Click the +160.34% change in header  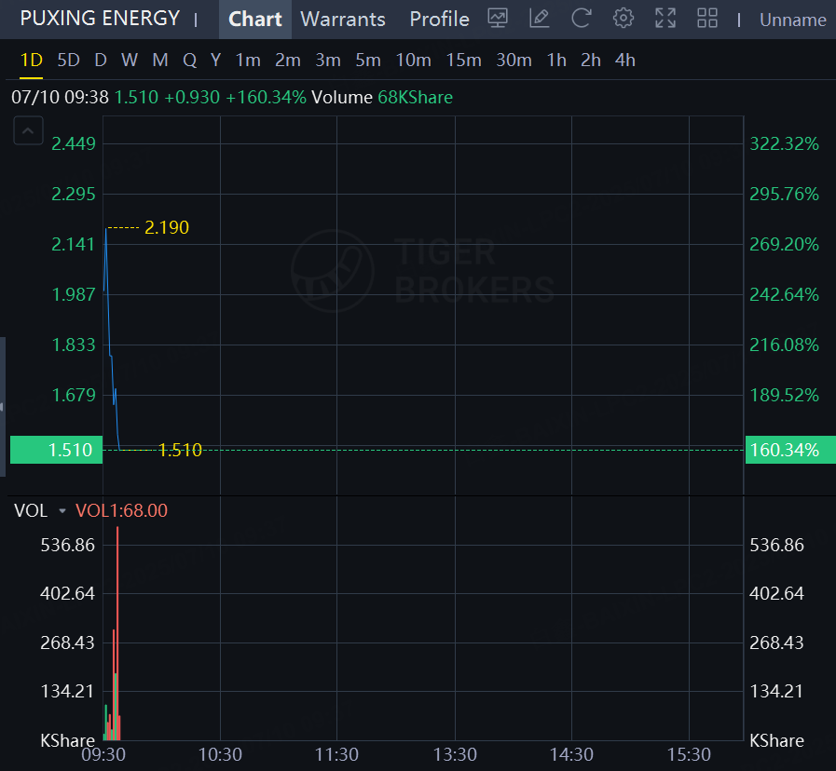point(266,98)
